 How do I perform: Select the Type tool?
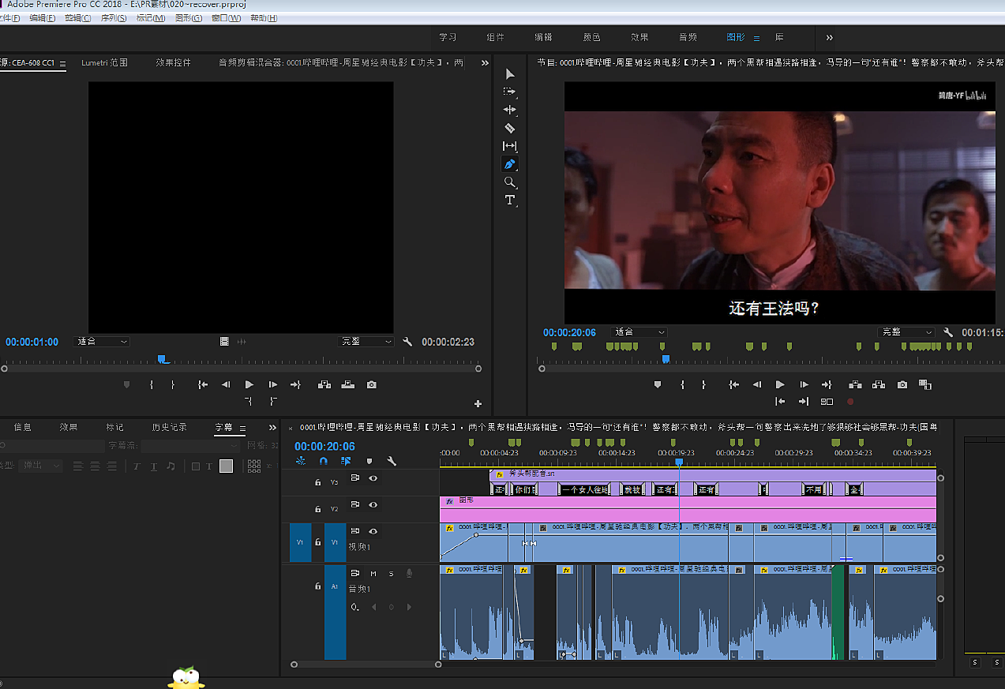[x=510, y=200]
